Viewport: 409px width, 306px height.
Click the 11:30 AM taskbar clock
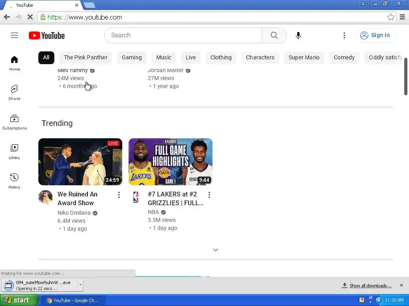pos(394,300)
